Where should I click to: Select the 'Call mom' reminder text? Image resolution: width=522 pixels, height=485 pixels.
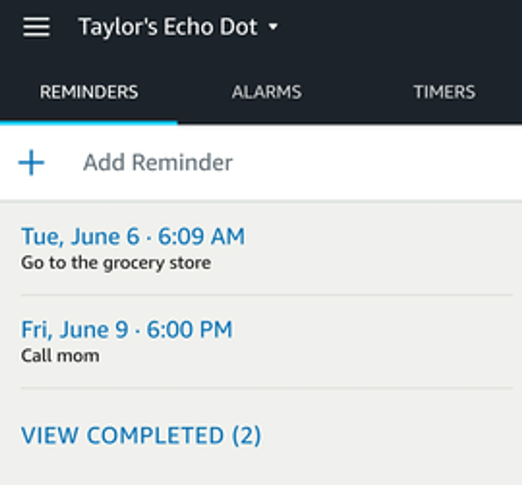coord(60,355)
